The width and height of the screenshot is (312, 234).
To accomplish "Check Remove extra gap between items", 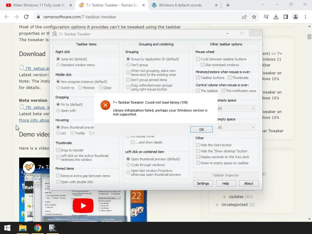I will [58, 176].
